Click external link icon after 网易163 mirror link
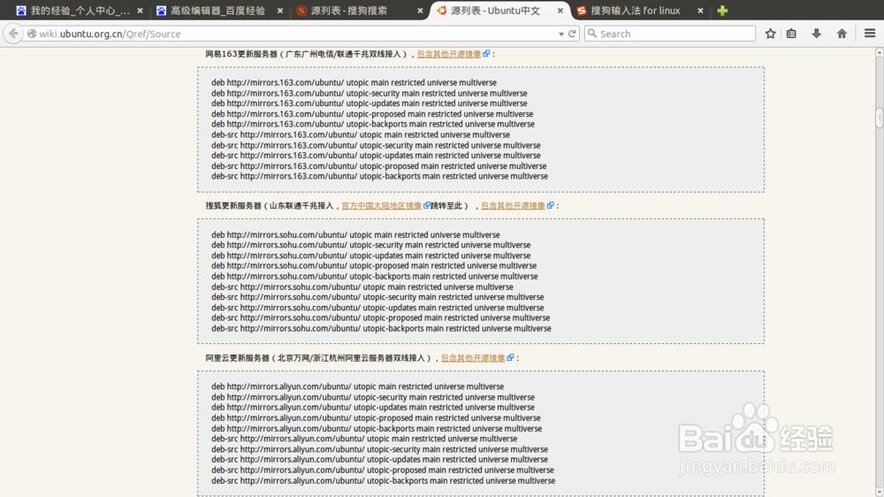 486,54
